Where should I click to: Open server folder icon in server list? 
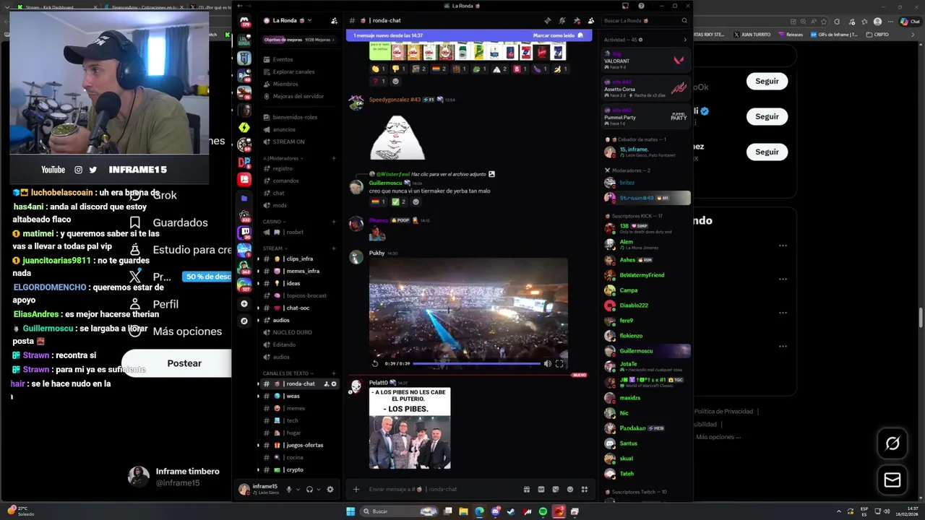point(244,198)
